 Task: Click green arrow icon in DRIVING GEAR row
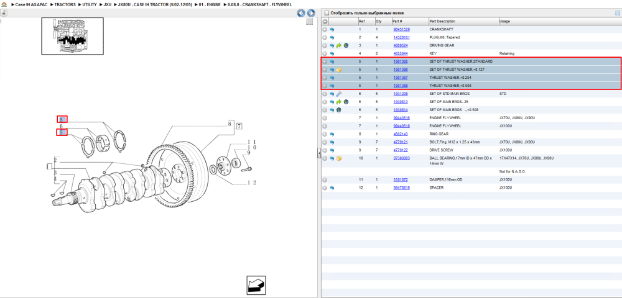339,45
